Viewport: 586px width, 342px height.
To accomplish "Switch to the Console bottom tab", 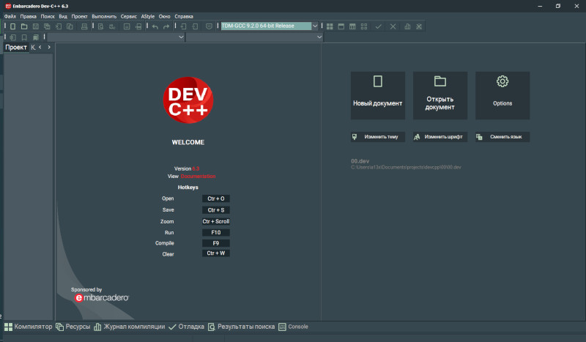I will 294,327.
